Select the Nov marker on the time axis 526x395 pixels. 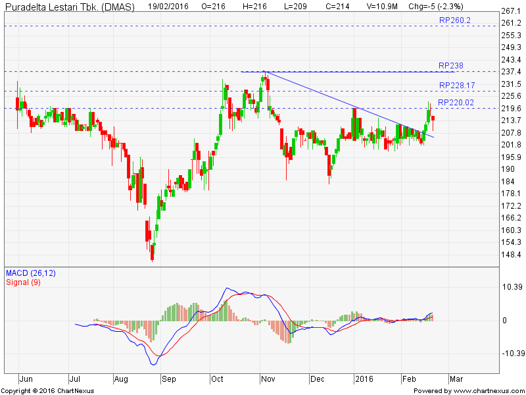(x=268, y=379)
